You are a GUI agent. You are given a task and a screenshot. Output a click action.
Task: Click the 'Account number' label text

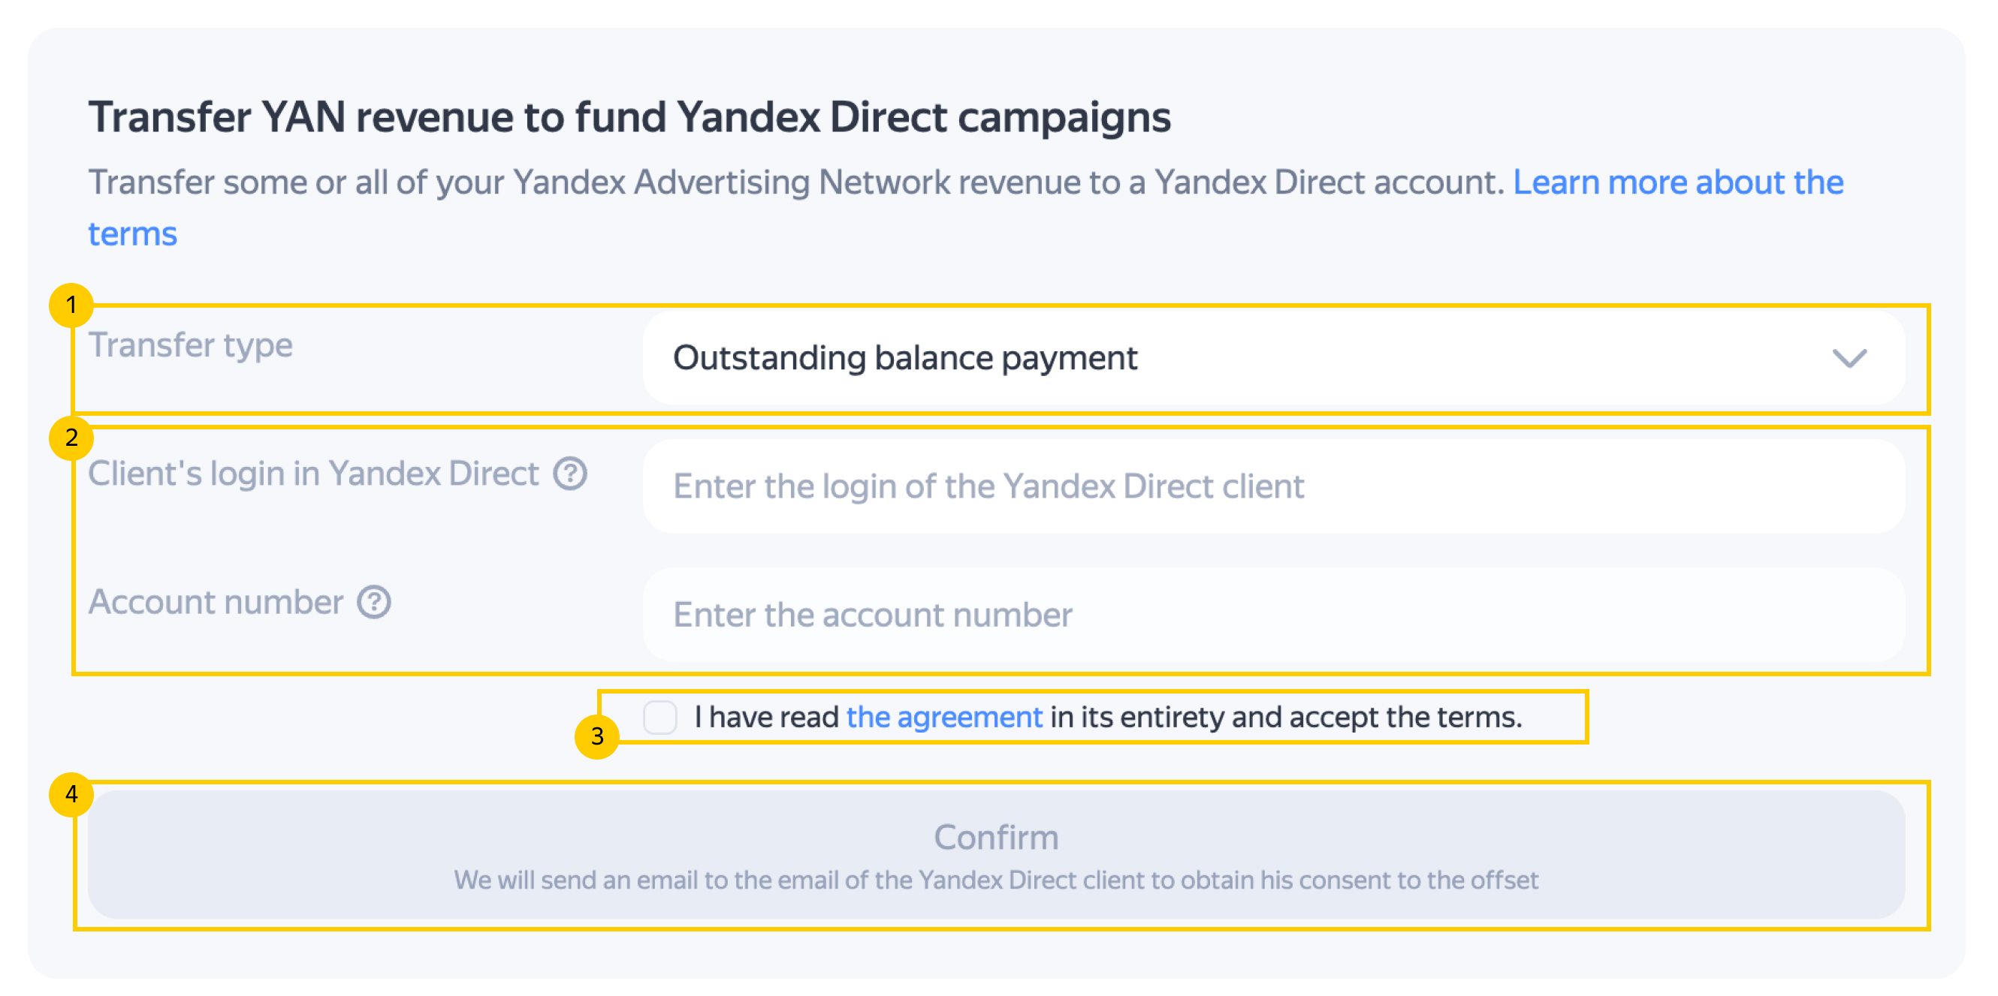216,602
